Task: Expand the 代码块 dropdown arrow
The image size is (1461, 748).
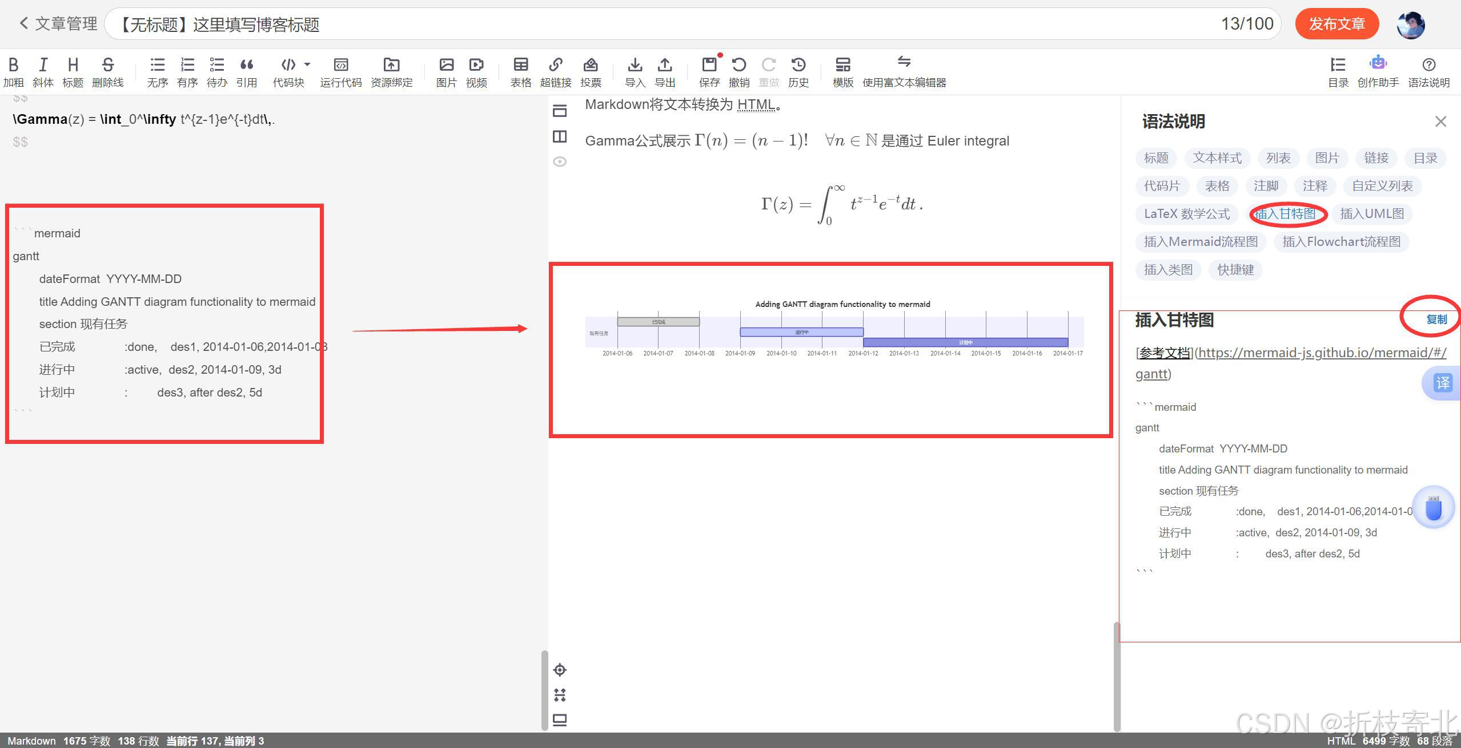Action: (x=307, y=64)
